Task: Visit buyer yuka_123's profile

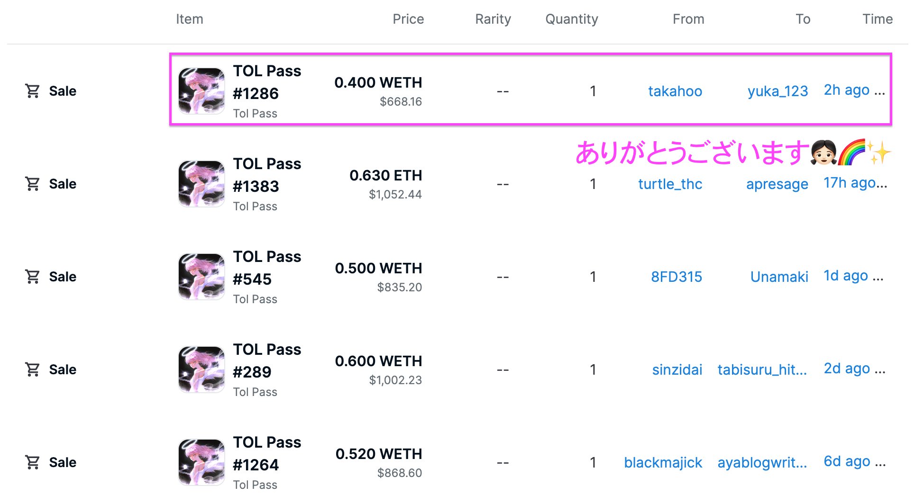Action: (778, 91)
